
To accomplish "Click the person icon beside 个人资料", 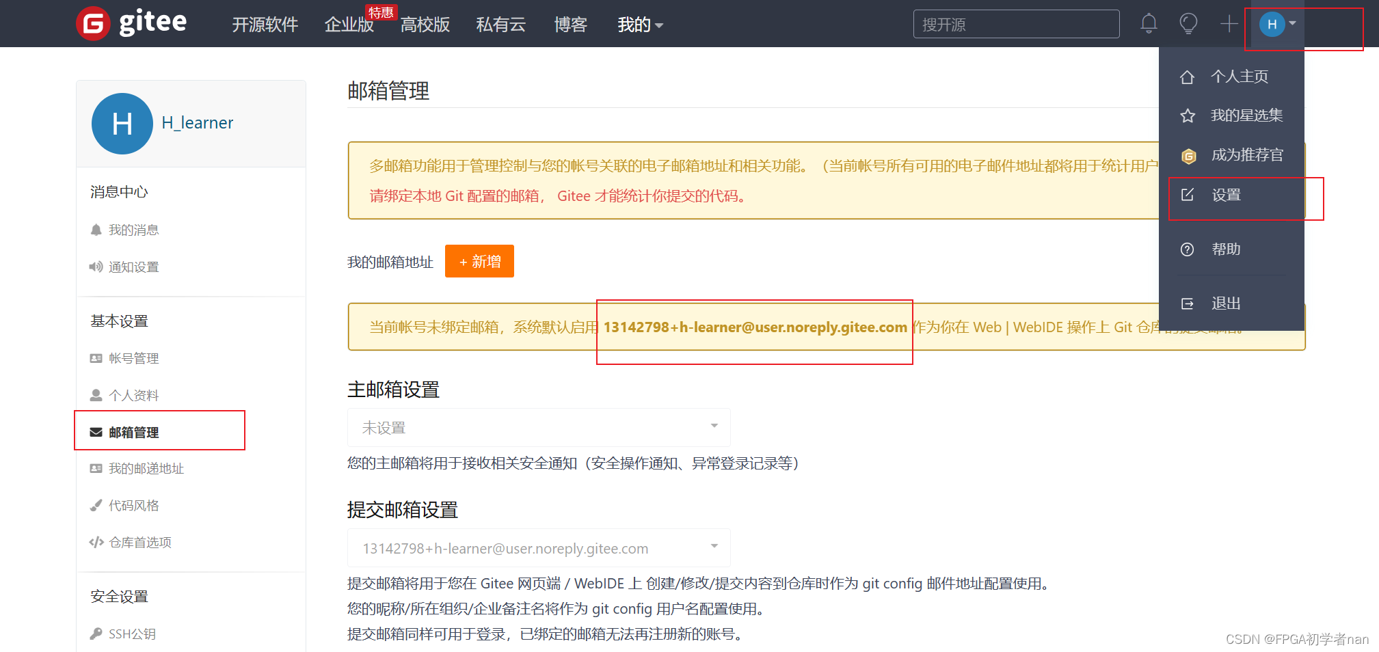I will 96,396.
